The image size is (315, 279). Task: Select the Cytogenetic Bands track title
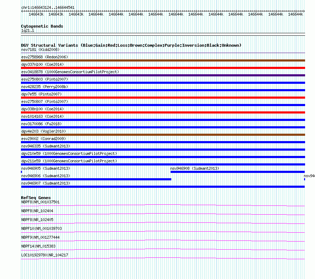pos(42,26)
